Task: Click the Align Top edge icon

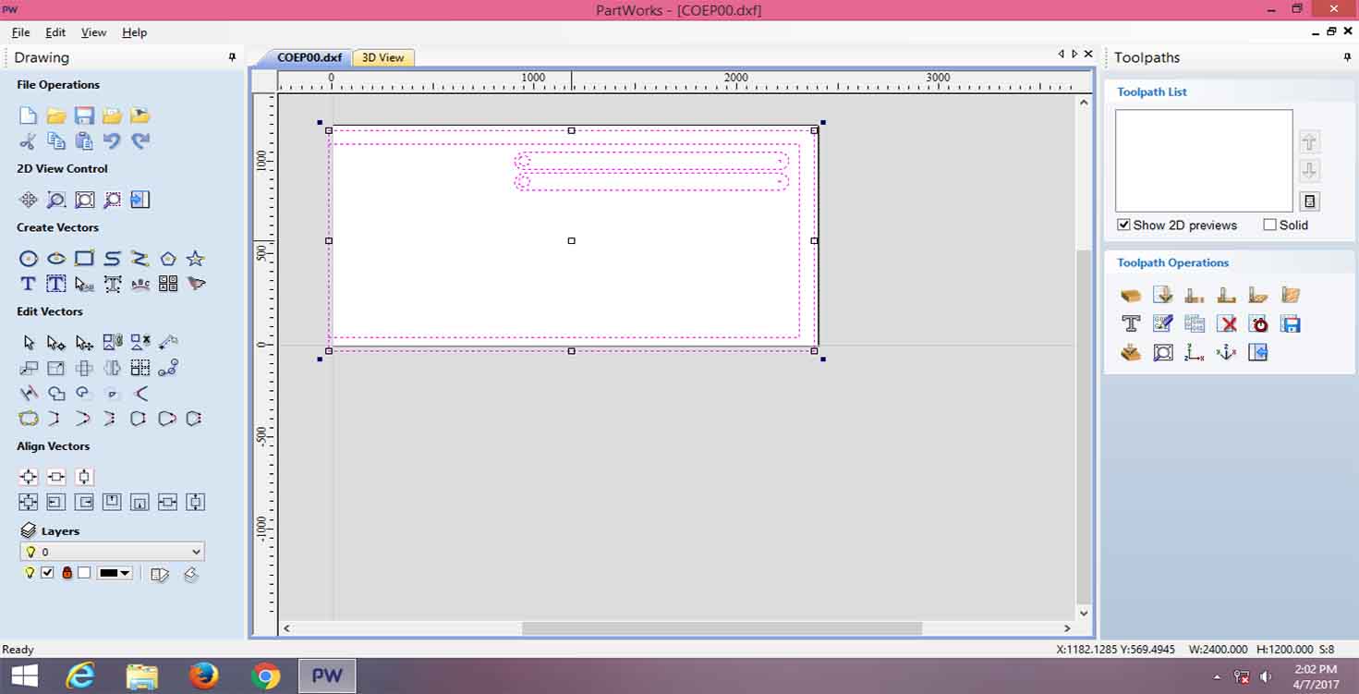Action: (x=112, y=502)
